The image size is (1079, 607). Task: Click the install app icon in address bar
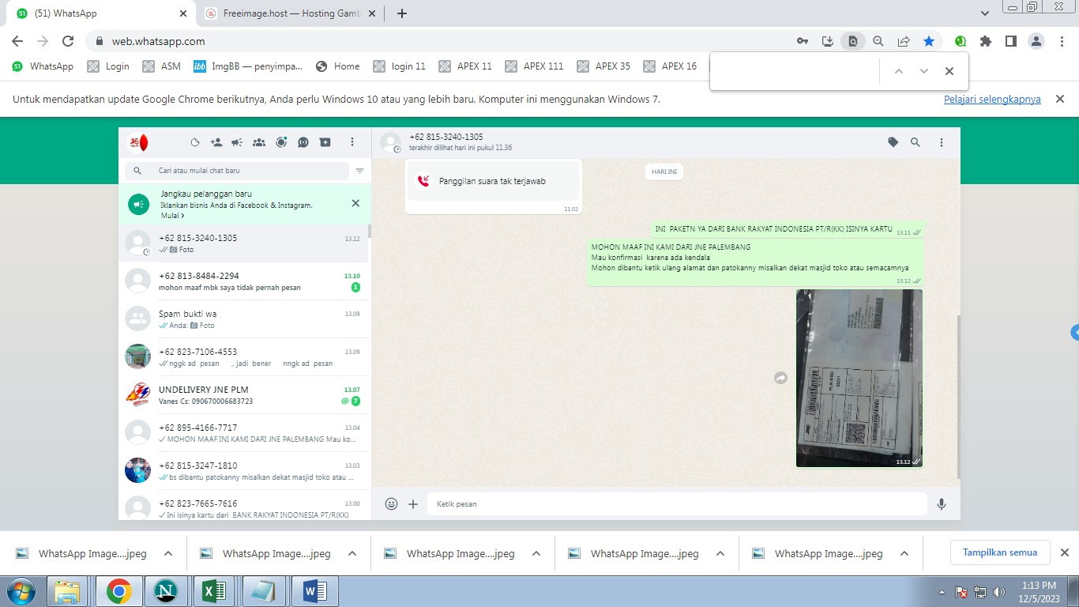click(x=828, y=41)
